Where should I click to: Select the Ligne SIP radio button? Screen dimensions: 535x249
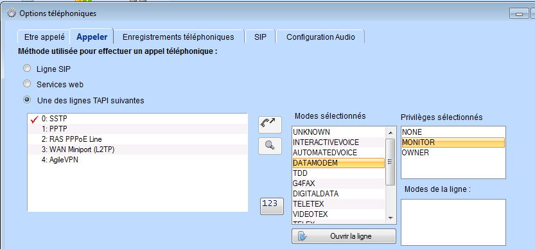26,69
